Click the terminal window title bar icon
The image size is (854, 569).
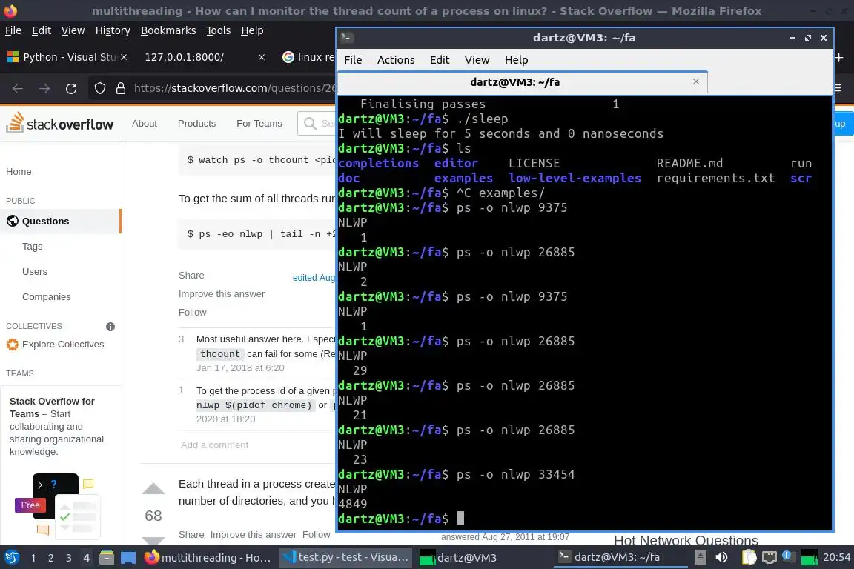[x=346, y=38]
